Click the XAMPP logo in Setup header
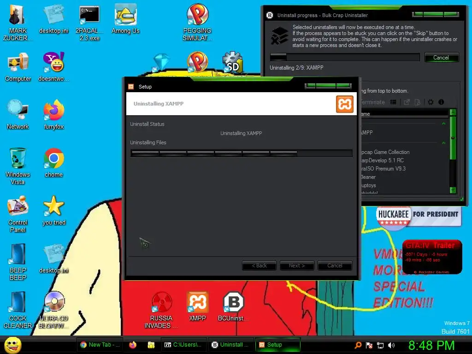472x354 pixels. 345,104
